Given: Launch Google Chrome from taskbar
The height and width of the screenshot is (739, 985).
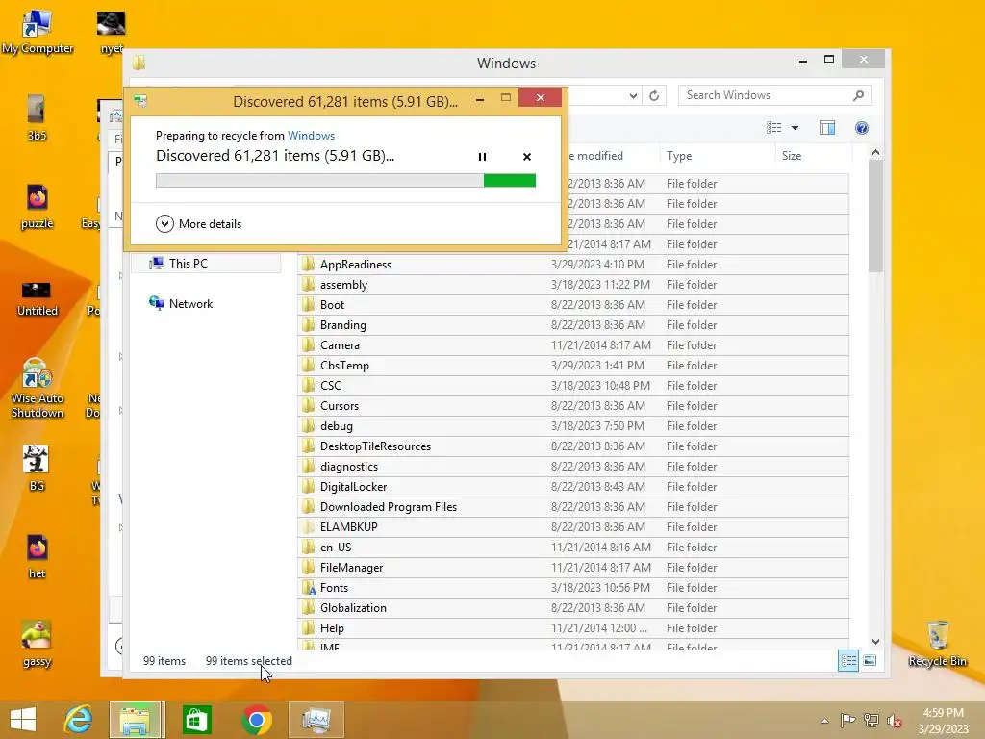Looking at the screenshot, I should [256, 720].
